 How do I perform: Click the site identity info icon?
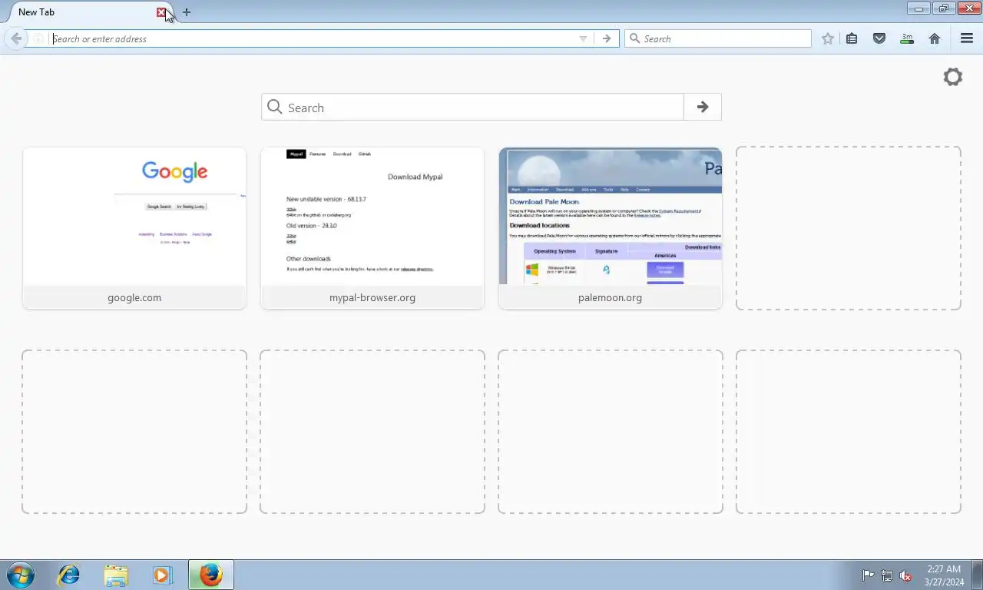tap(38, 38)
